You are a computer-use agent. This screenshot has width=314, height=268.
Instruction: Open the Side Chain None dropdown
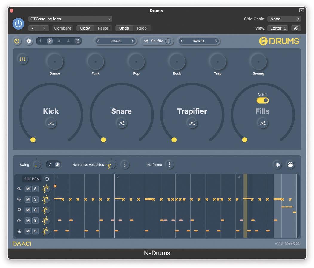tap(284, 19)
